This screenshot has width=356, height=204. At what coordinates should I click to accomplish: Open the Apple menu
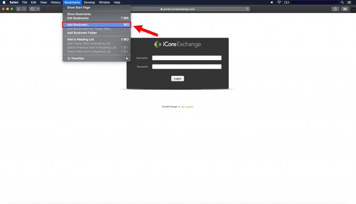point(4,2)
